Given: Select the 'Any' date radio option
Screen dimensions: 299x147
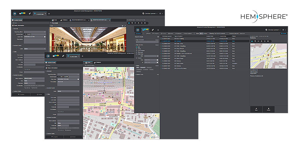Looking at the screenshot, I should 137,47.
